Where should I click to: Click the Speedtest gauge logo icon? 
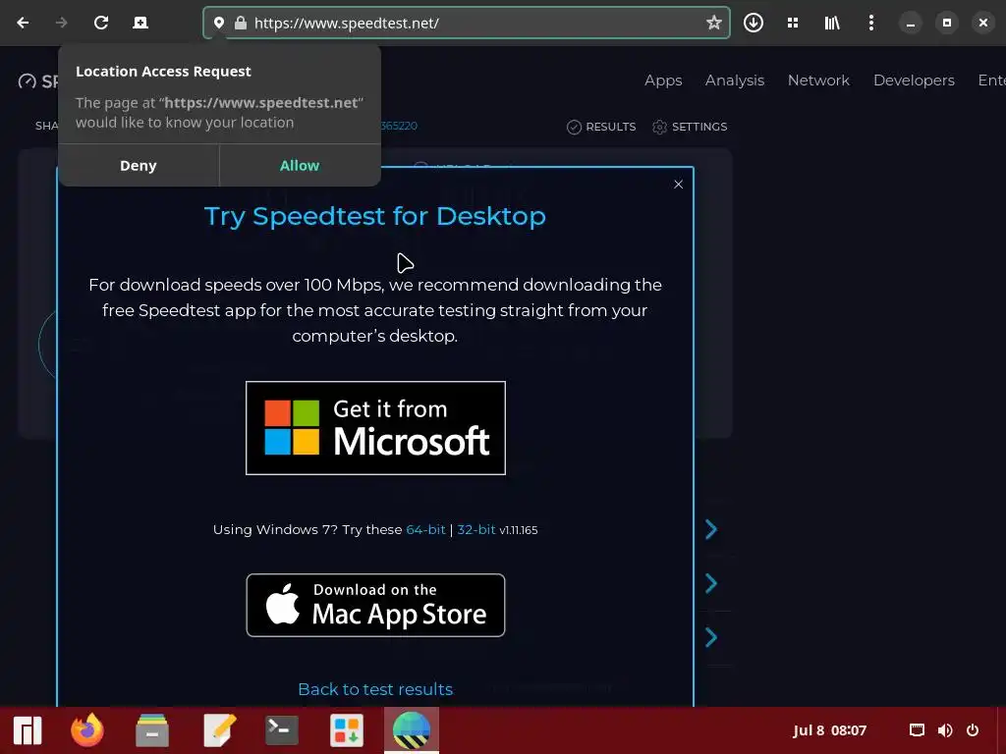pyautogui.click(x=27, y=81)
